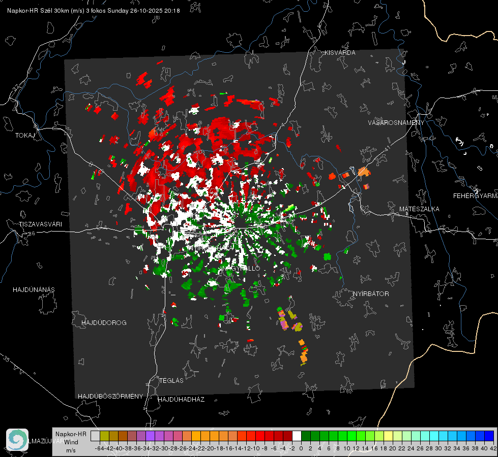Image resolution: width=498 pixels, height=457 pixels.
Task: Select the KISVÁRDA city label
Action: [340, 53]
